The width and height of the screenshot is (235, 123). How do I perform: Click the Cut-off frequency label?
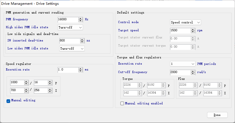tap(133, 72)
